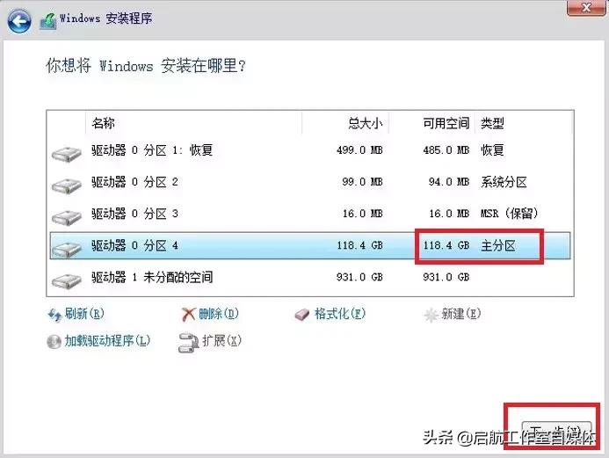
Task: Click the 新建(E) new link
Action: coord(461,314)
